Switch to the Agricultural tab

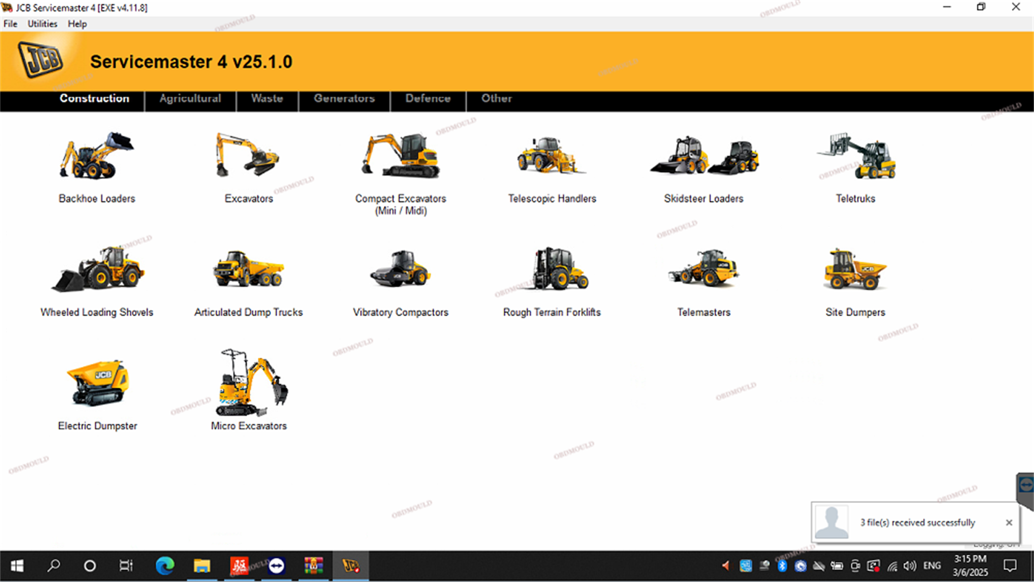click(190, 99)
